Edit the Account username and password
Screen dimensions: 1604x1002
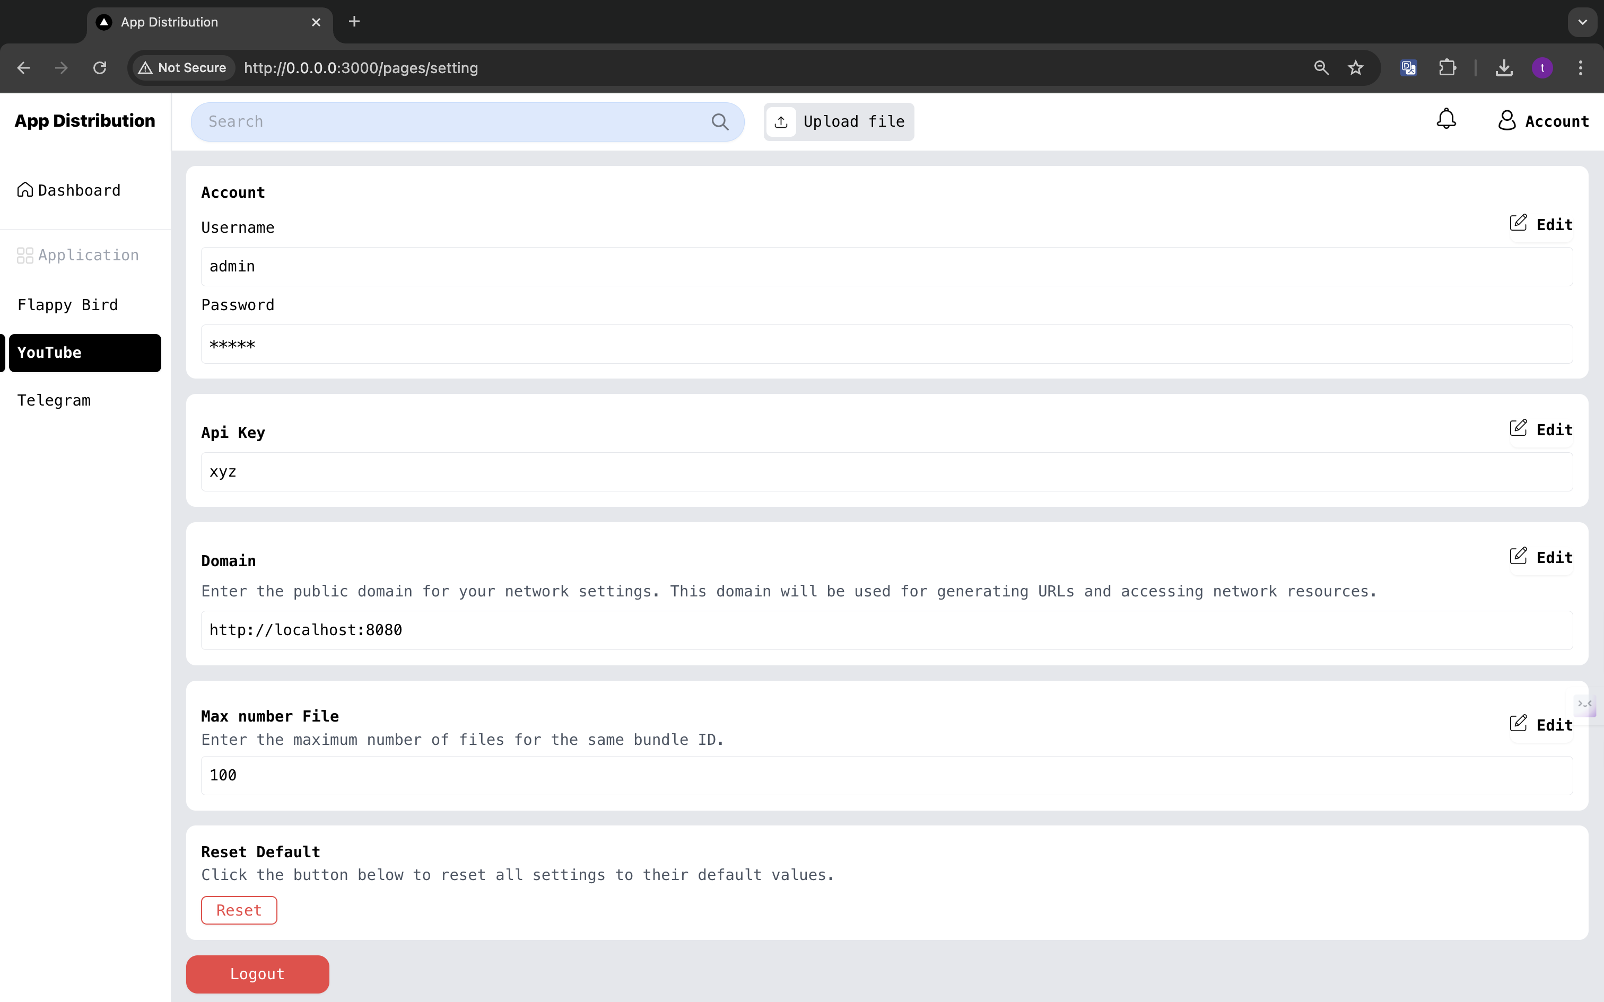(x=1540, y=225)
